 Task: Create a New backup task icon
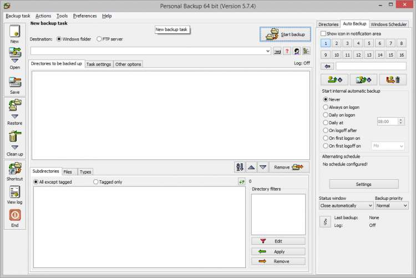15,31
